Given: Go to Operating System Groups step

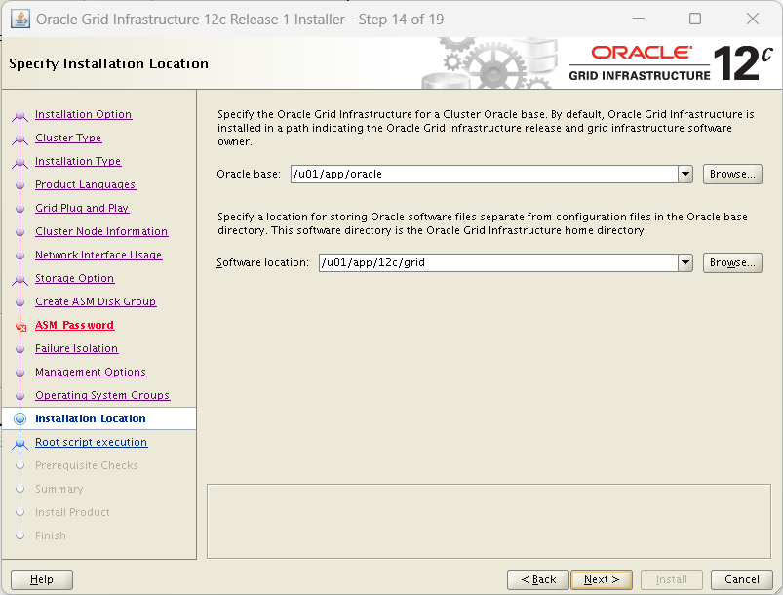Looking at the screenshot, I should click(x=102, y=395).
